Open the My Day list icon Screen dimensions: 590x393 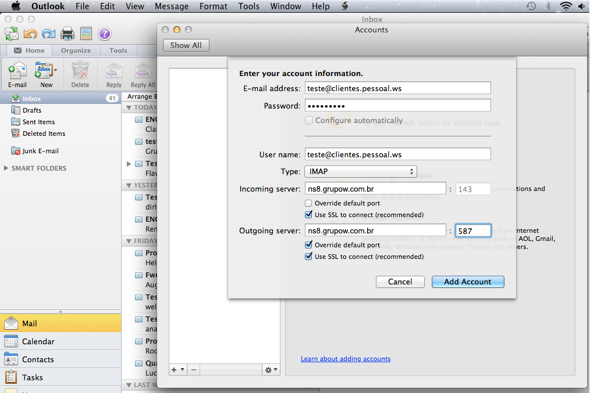pos(86,34)
